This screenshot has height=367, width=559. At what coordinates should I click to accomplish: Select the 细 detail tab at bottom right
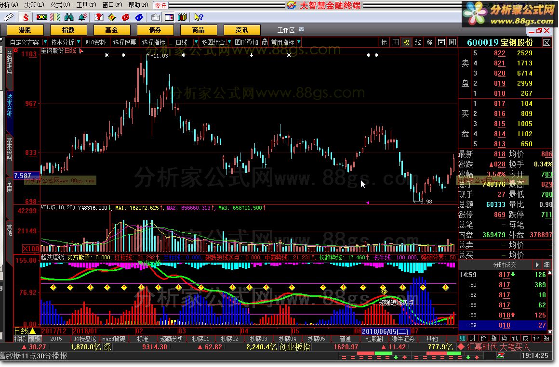(x=463, y=338)
